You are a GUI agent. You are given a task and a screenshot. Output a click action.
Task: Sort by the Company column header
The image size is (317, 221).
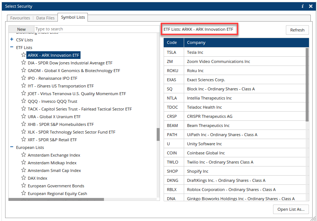pyautogui.click(x=246, y=42)
